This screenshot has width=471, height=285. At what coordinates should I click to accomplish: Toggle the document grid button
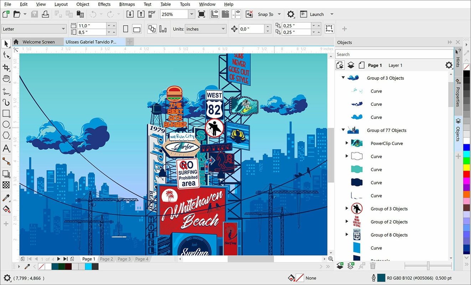(x=224, y=14)
